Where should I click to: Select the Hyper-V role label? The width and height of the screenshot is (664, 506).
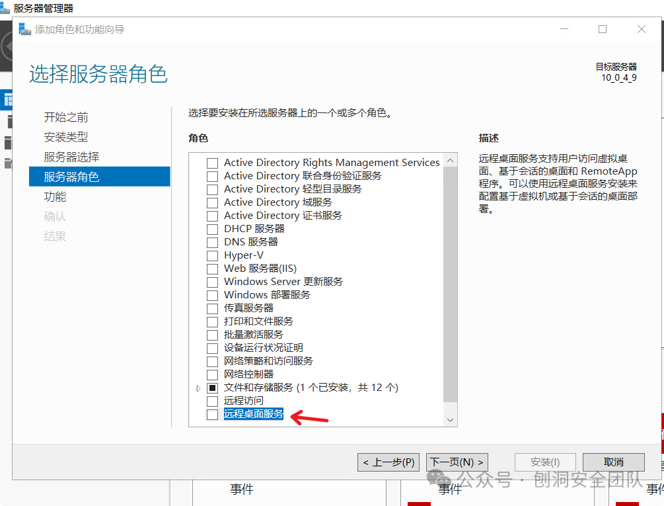[x=244, y=255]
